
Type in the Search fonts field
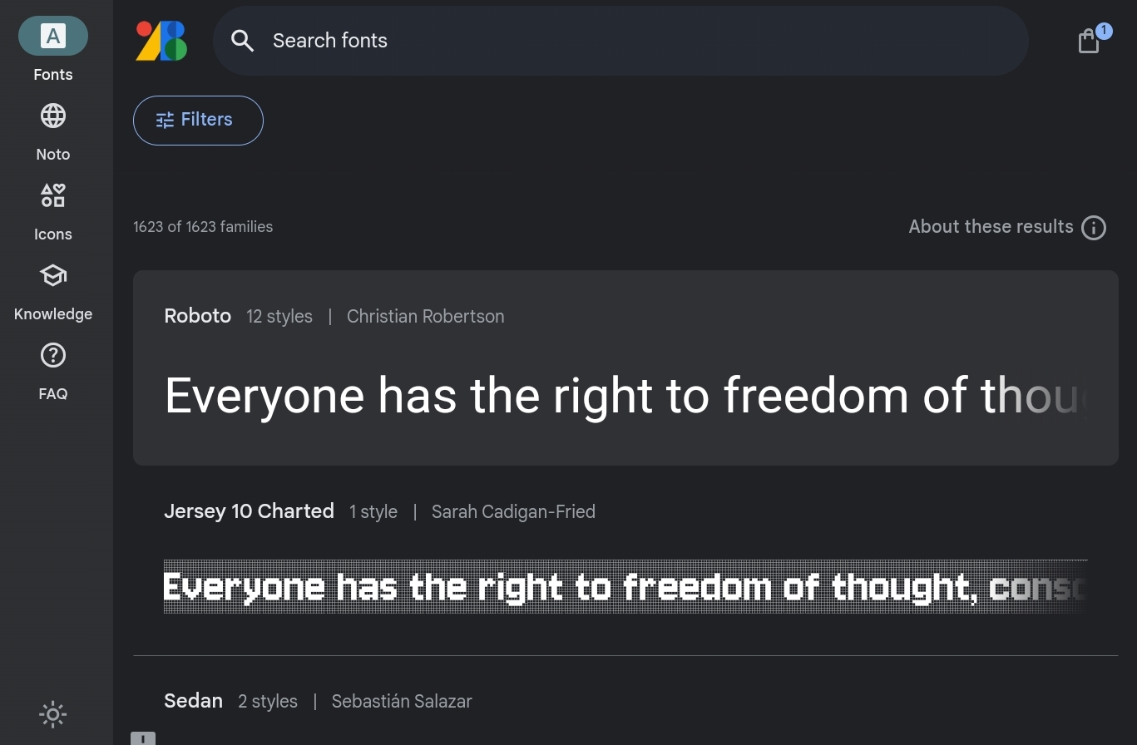pos(632,41)
